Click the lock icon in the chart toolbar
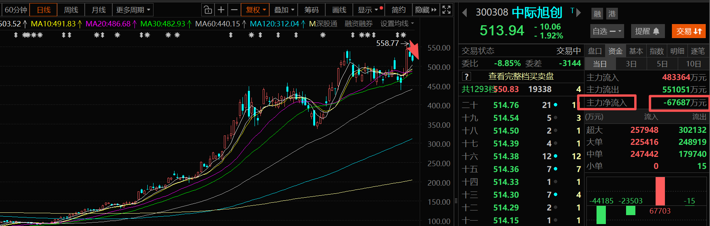The width and height of the screenshot is (710, 226). point(208,10)
